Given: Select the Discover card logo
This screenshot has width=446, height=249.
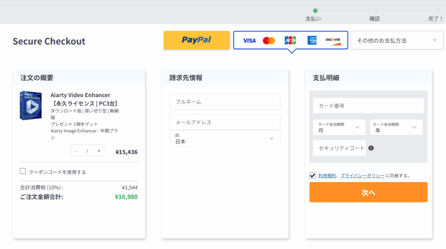Looking at the screenshot, I should pos(333,41).
